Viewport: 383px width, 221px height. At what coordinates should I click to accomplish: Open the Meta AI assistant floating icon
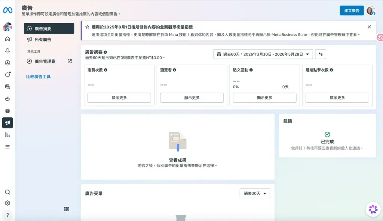click(373, 209)
